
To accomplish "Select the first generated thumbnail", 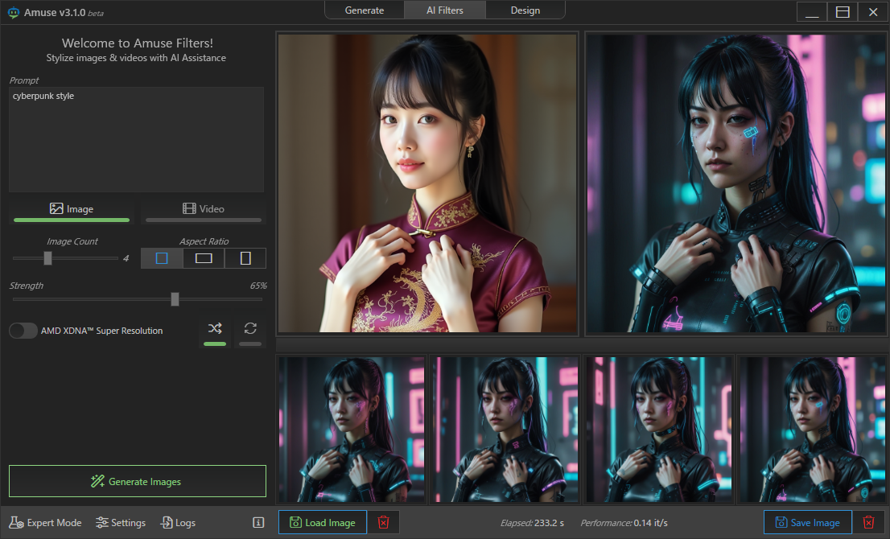I will 352,430.
